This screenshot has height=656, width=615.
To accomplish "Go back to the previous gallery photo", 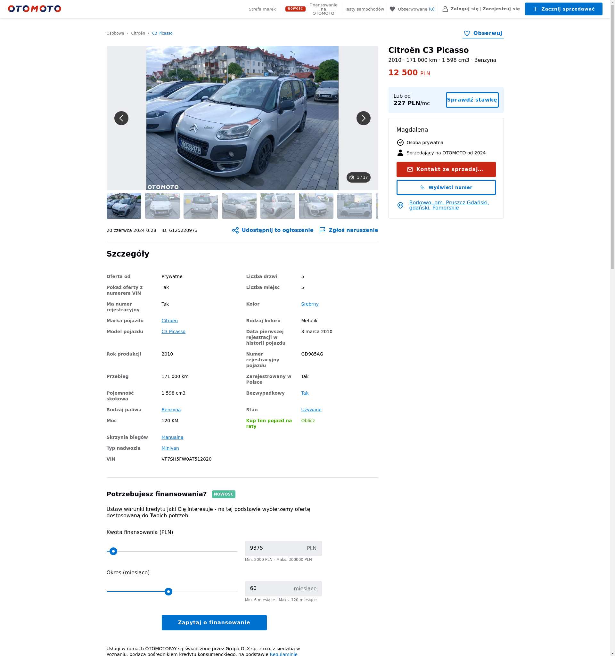I will tap(121, 118).
